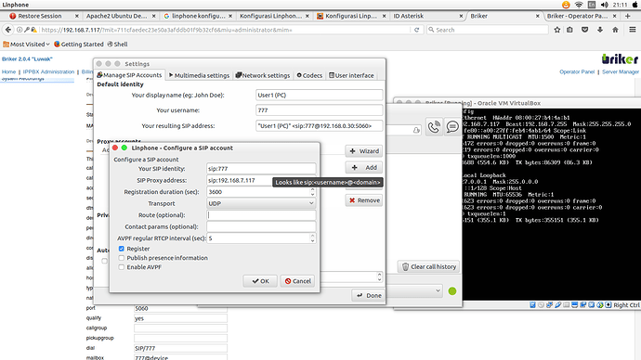Screen dimensions: 641x360
Task: Decrease the Registration duration value
Action: coord(312,194)
